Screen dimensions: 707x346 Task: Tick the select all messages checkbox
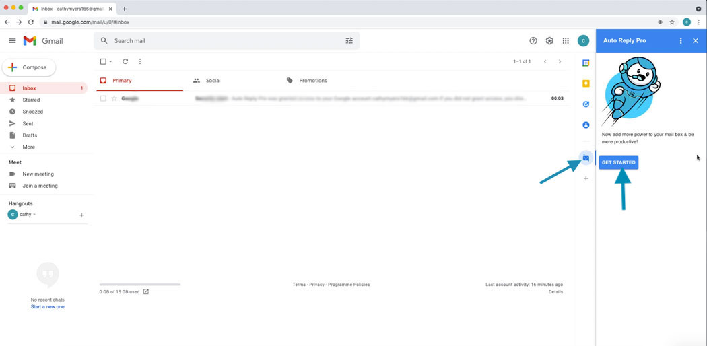[x=103, y=61]
